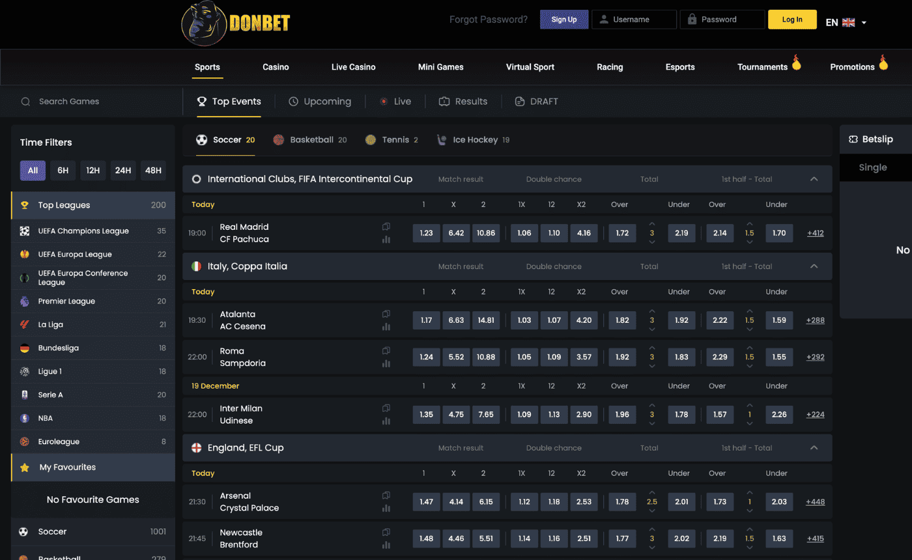Screen dimensions: 912x560
Task: Select draw odds 6.63 for Atalanta match
Action: tap(456, 320)
